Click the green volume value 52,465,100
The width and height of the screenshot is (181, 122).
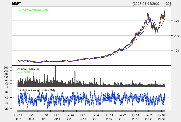pos(24,72)
